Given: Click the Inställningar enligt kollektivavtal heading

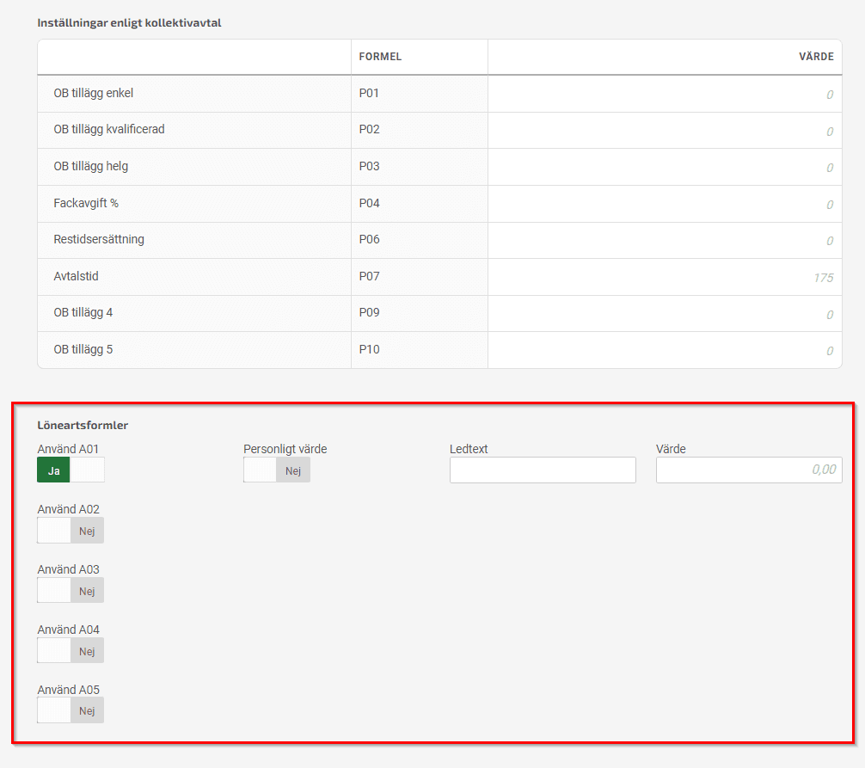Looking at the screenshot, I should 129,23.
